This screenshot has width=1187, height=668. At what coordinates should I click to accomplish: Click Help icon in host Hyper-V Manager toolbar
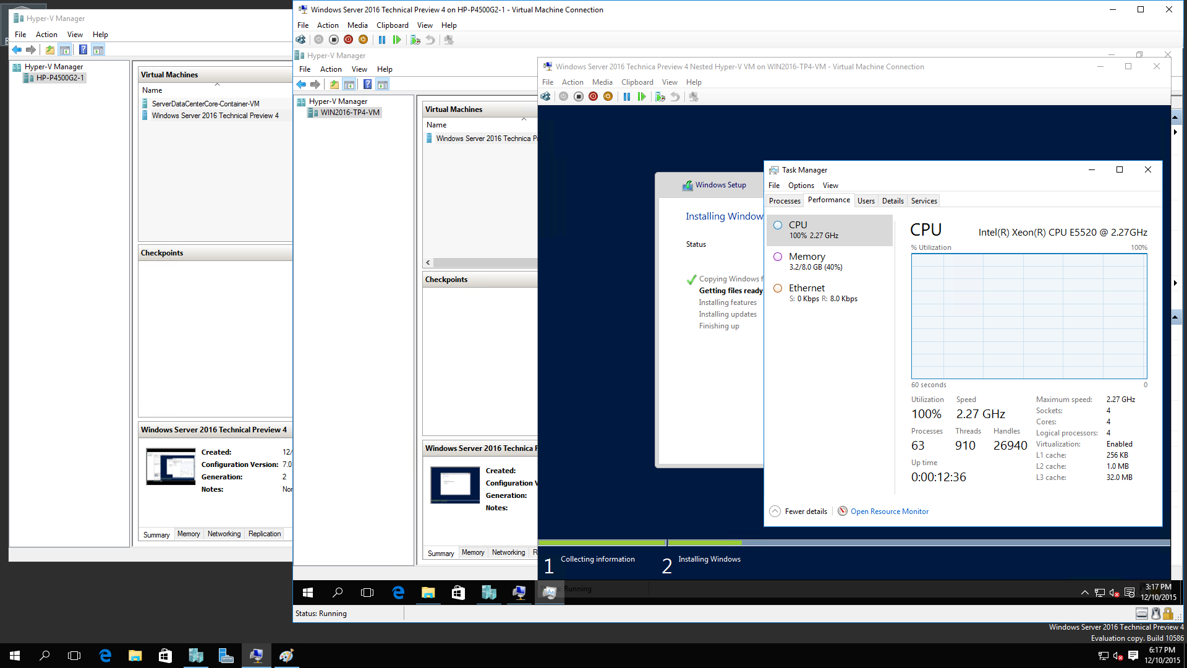coord(83,49)
